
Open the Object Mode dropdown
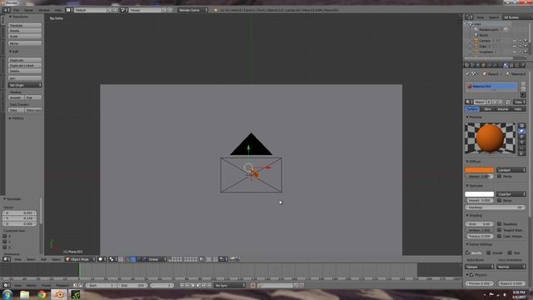pyautogui.click(x=80, y=259)
